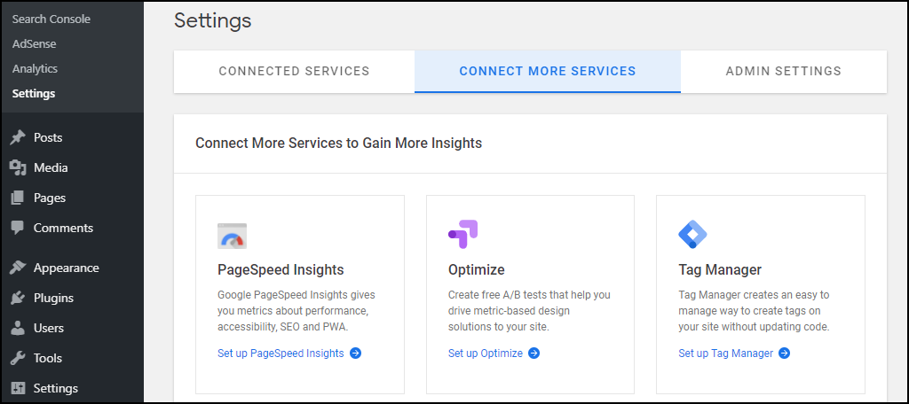This screenshot has width=909, height=404.
Task: Click the Users person icon in sidebar
Action: pos(18,328)
